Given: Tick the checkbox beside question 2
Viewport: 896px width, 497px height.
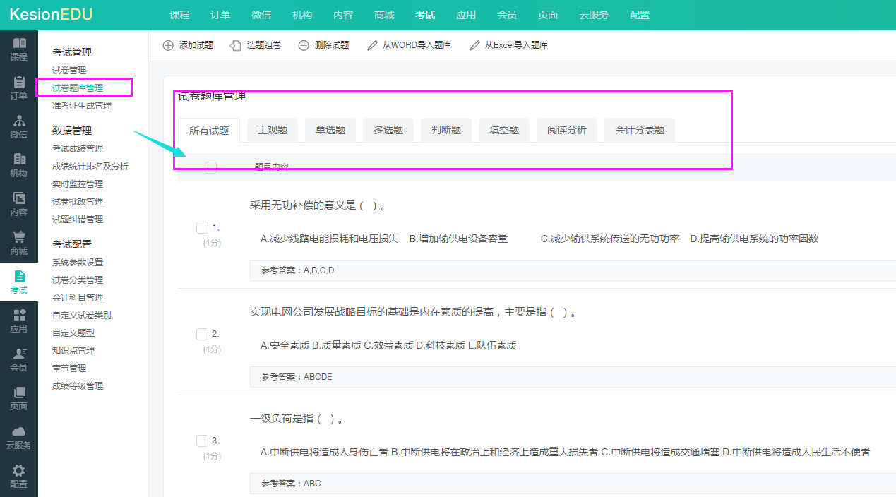Looking at the screenshot, I should point(202,334).
